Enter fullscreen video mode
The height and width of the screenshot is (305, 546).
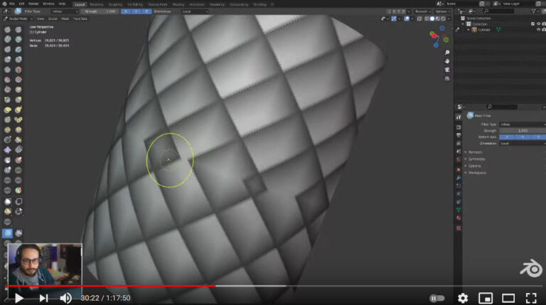[x=531, y=298]
